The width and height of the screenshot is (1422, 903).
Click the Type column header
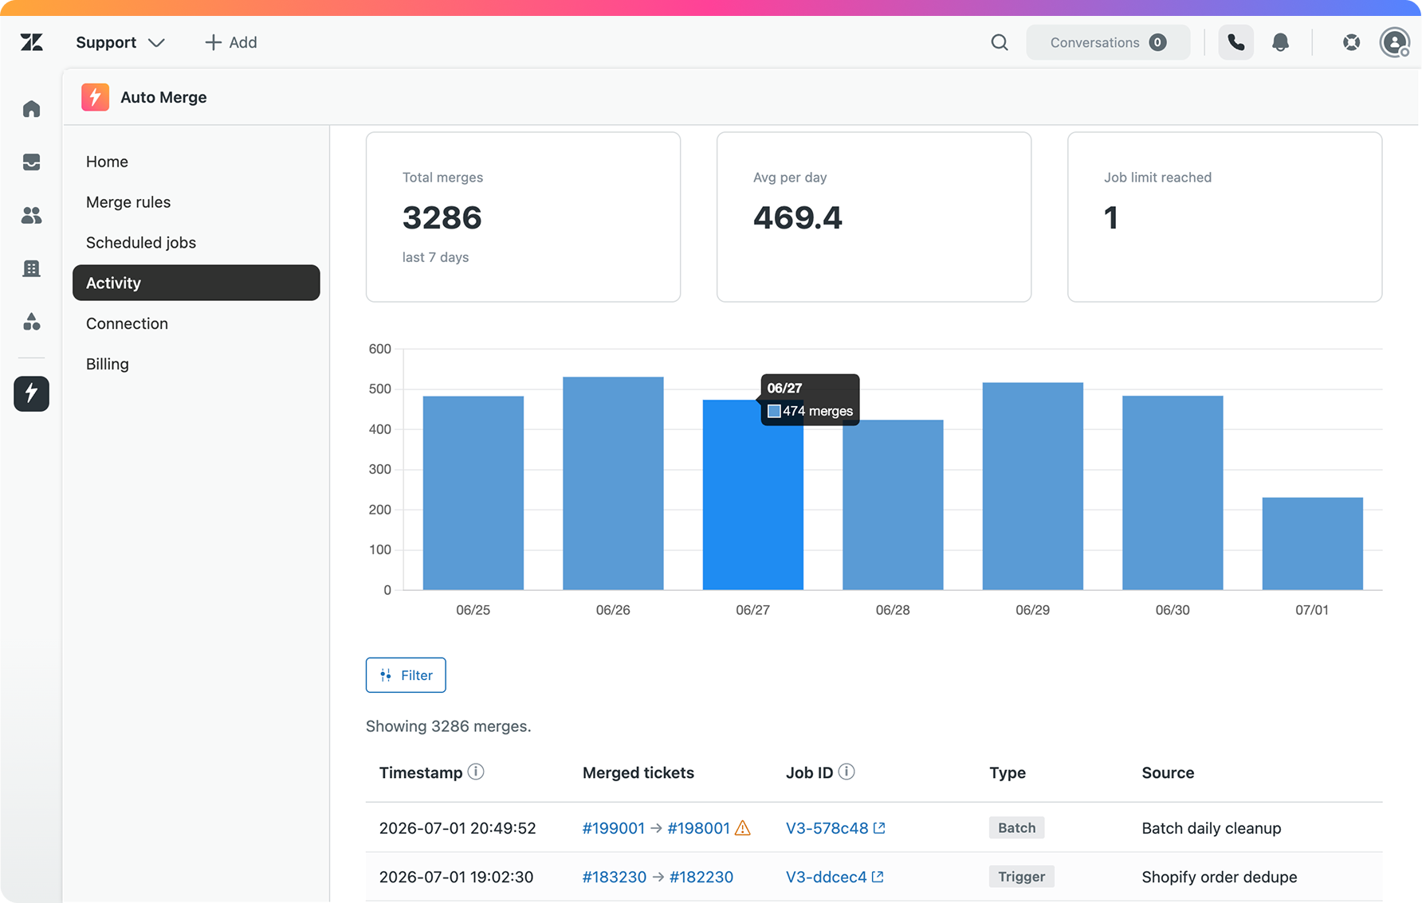(1007, 772)
